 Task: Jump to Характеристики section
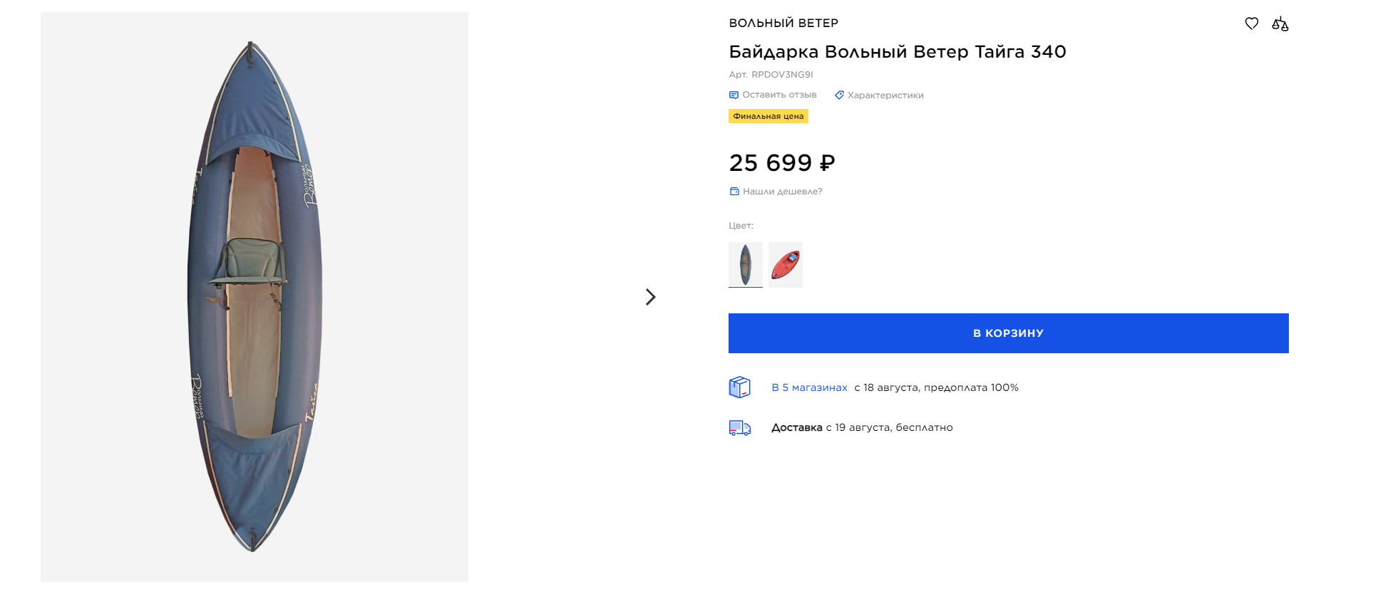(885, 95)
